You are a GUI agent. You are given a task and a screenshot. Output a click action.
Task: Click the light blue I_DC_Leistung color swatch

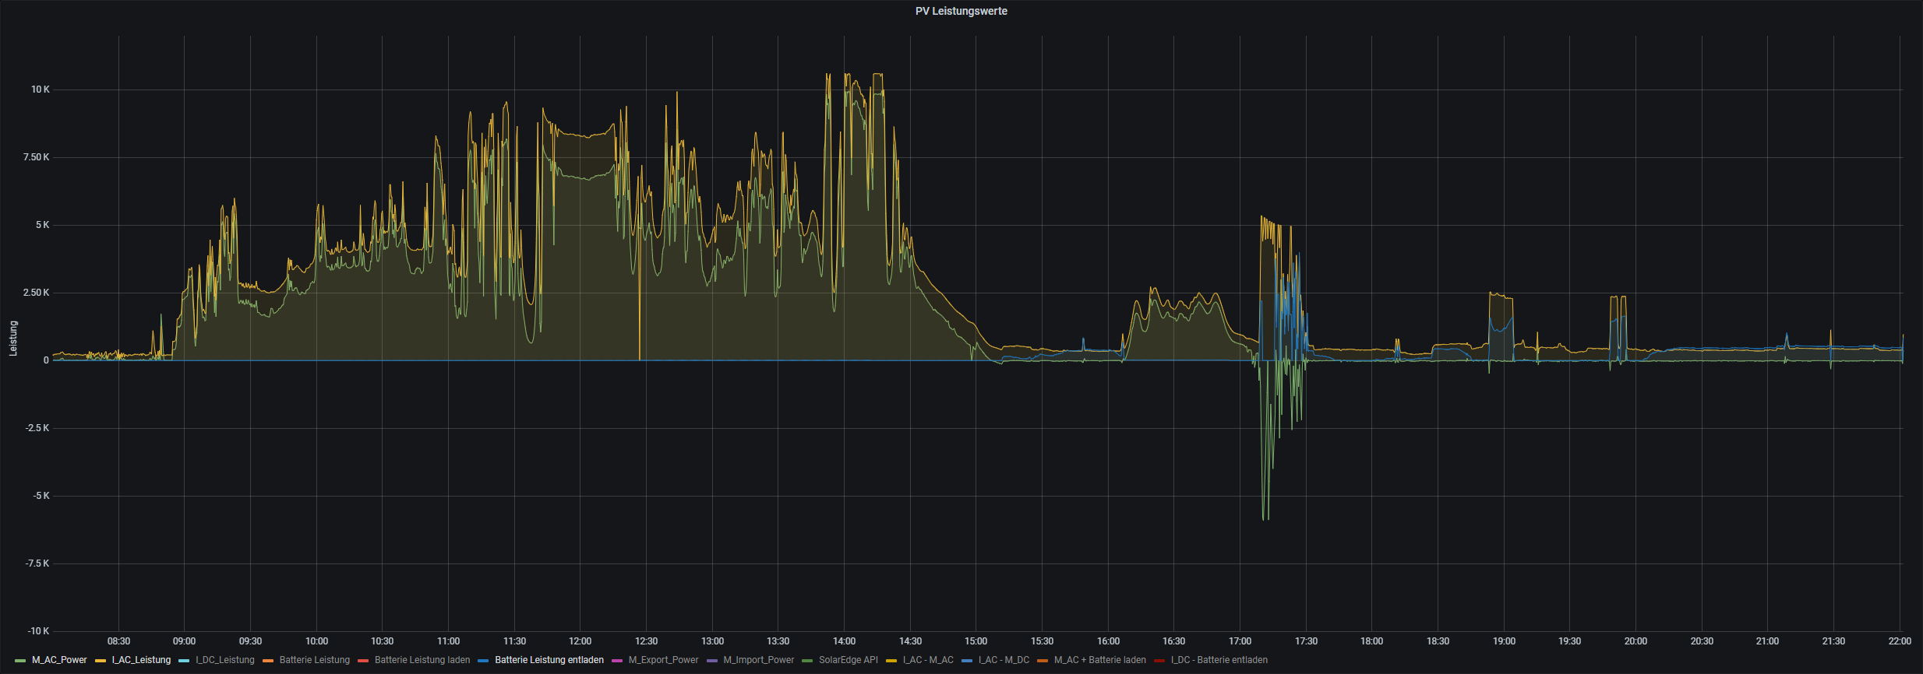184,661
